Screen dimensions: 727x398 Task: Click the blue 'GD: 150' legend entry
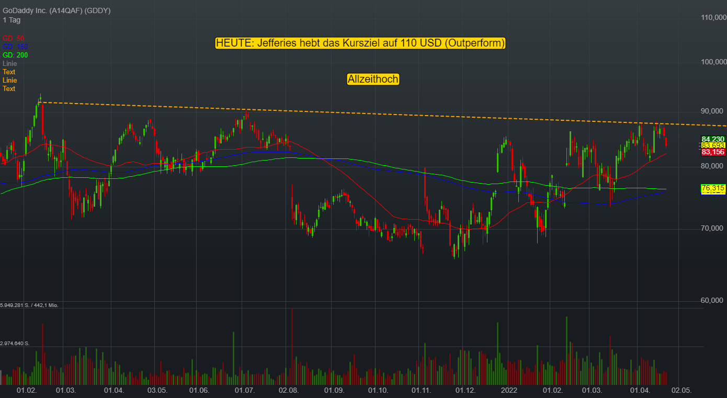point(15,47)
